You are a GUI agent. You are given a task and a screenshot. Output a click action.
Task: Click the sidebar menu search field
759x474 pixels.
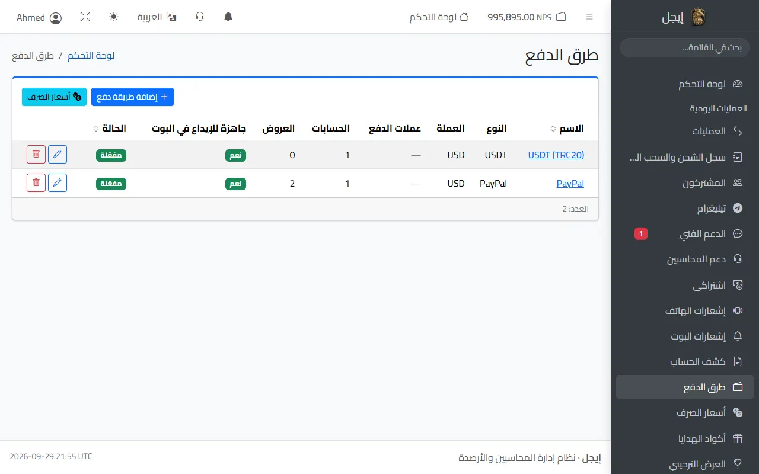click(685, 48)
